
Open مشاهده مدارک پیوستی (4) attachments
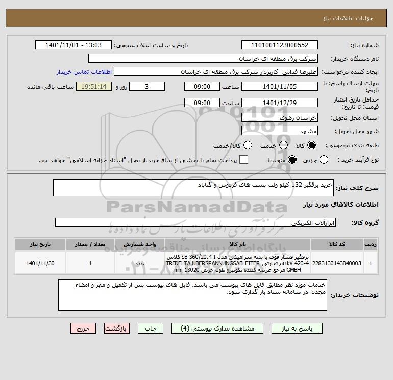coord(217,328)
